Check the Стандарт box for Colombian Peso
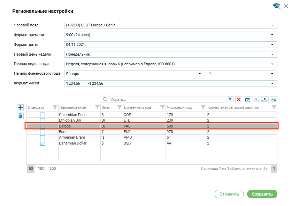The image size is (291, 206). [x=42, y=115]
